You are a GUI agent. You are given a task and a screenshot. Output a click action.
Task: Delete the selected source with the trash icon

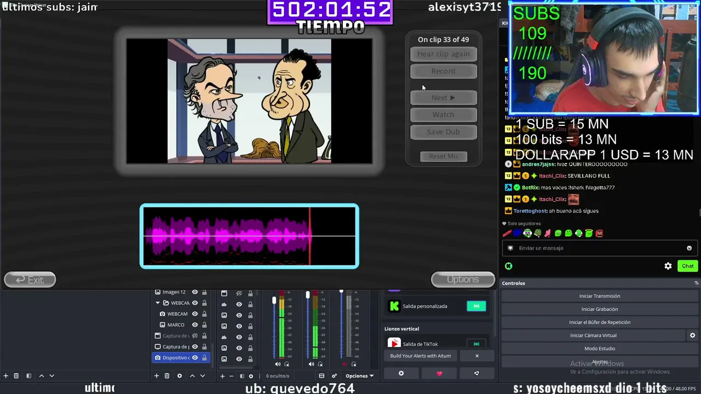(167, 376)
